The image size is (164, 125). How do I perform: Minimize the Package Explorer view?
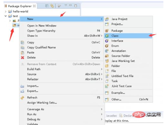70,5
